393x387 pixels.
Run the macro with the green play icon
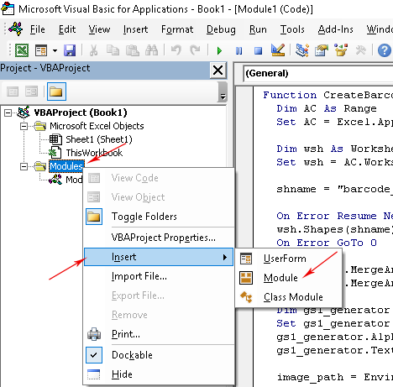pyautogui.click(x=219, y=50)
